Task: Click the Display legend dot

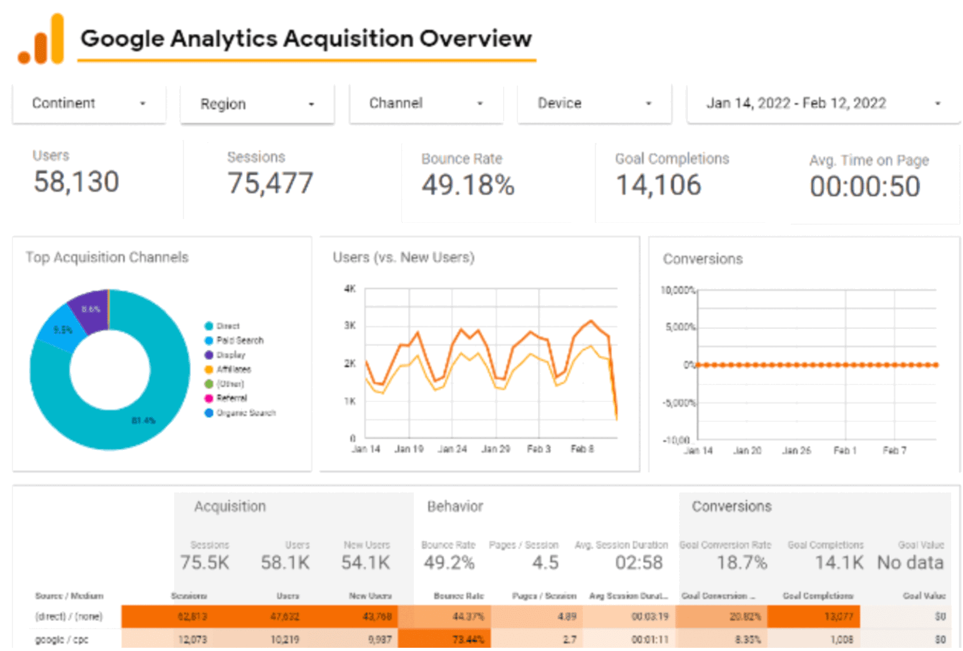Action: (208, 355)
